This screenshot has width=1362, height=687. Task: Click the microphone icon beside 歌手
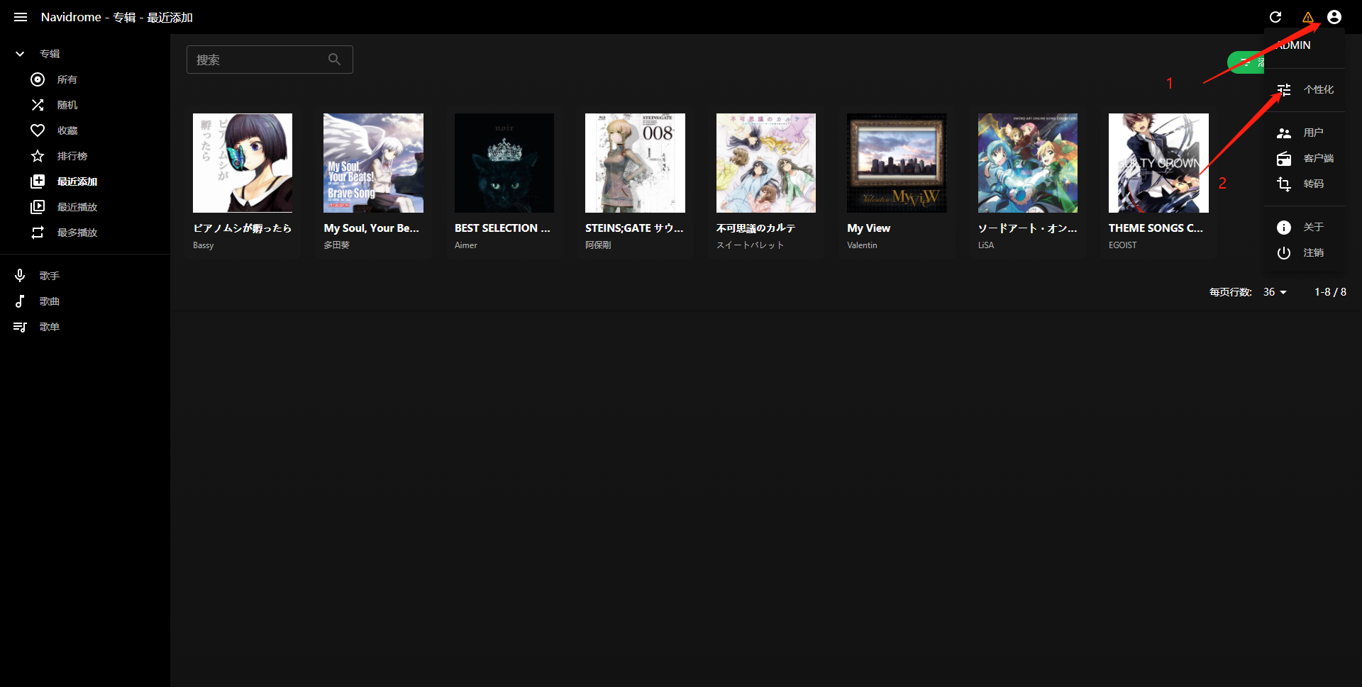pyautogui.click(x=20, y=276)
